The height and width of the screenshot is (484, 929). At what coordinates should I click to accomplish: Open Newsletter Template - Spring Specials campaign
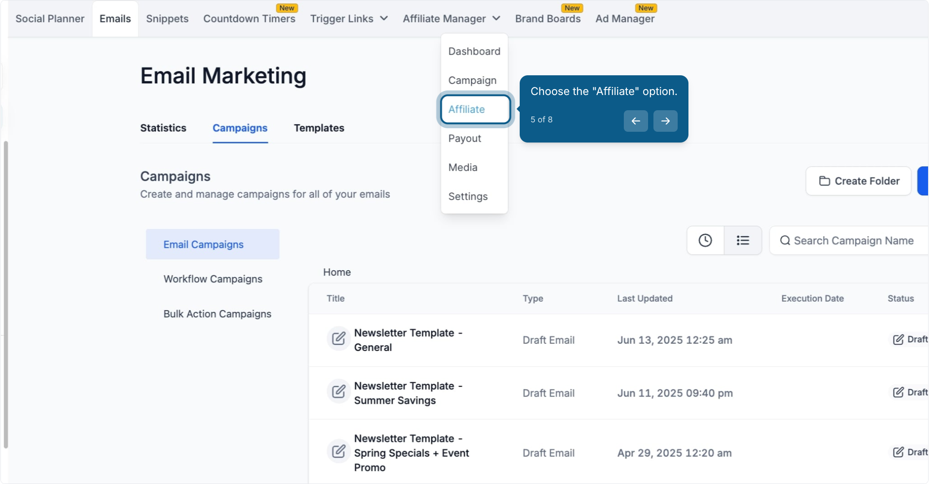coord(412,453)
